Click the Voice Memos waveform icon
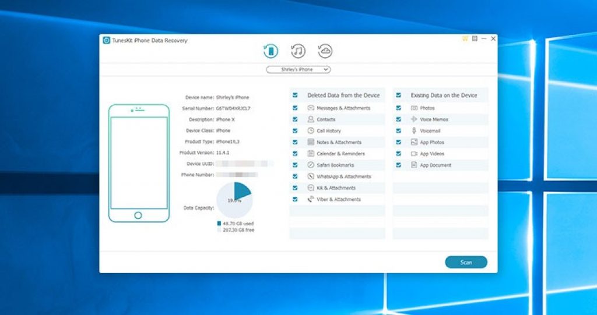This screenshot has width=597, height=315. tap(414, 119)
